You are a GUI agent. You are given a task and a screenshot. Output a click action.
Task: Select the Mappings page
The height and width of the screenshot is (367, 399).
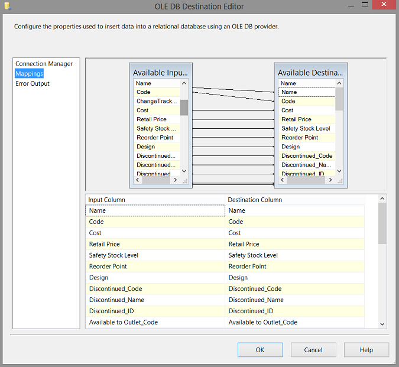point(29,74)
